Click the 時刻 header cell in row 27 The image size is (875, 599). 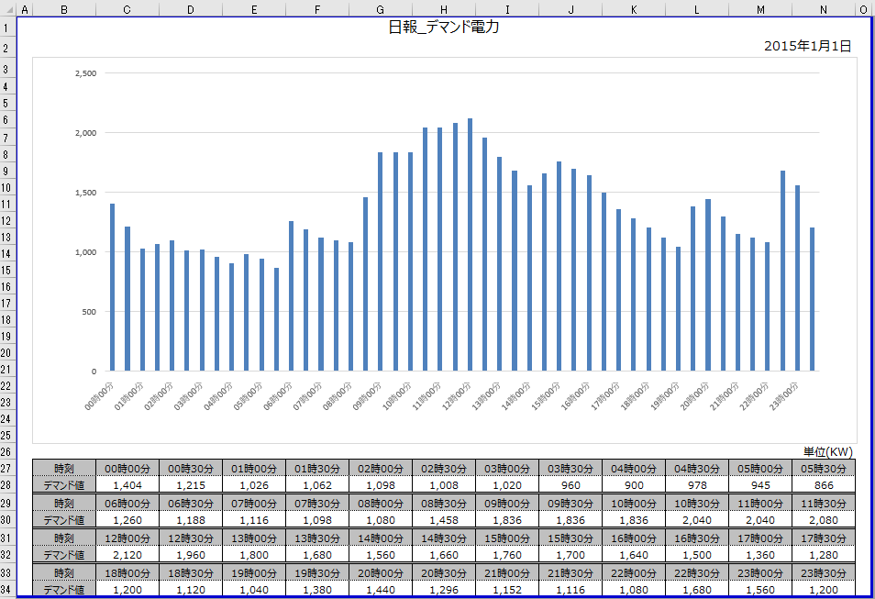(63, 468)
